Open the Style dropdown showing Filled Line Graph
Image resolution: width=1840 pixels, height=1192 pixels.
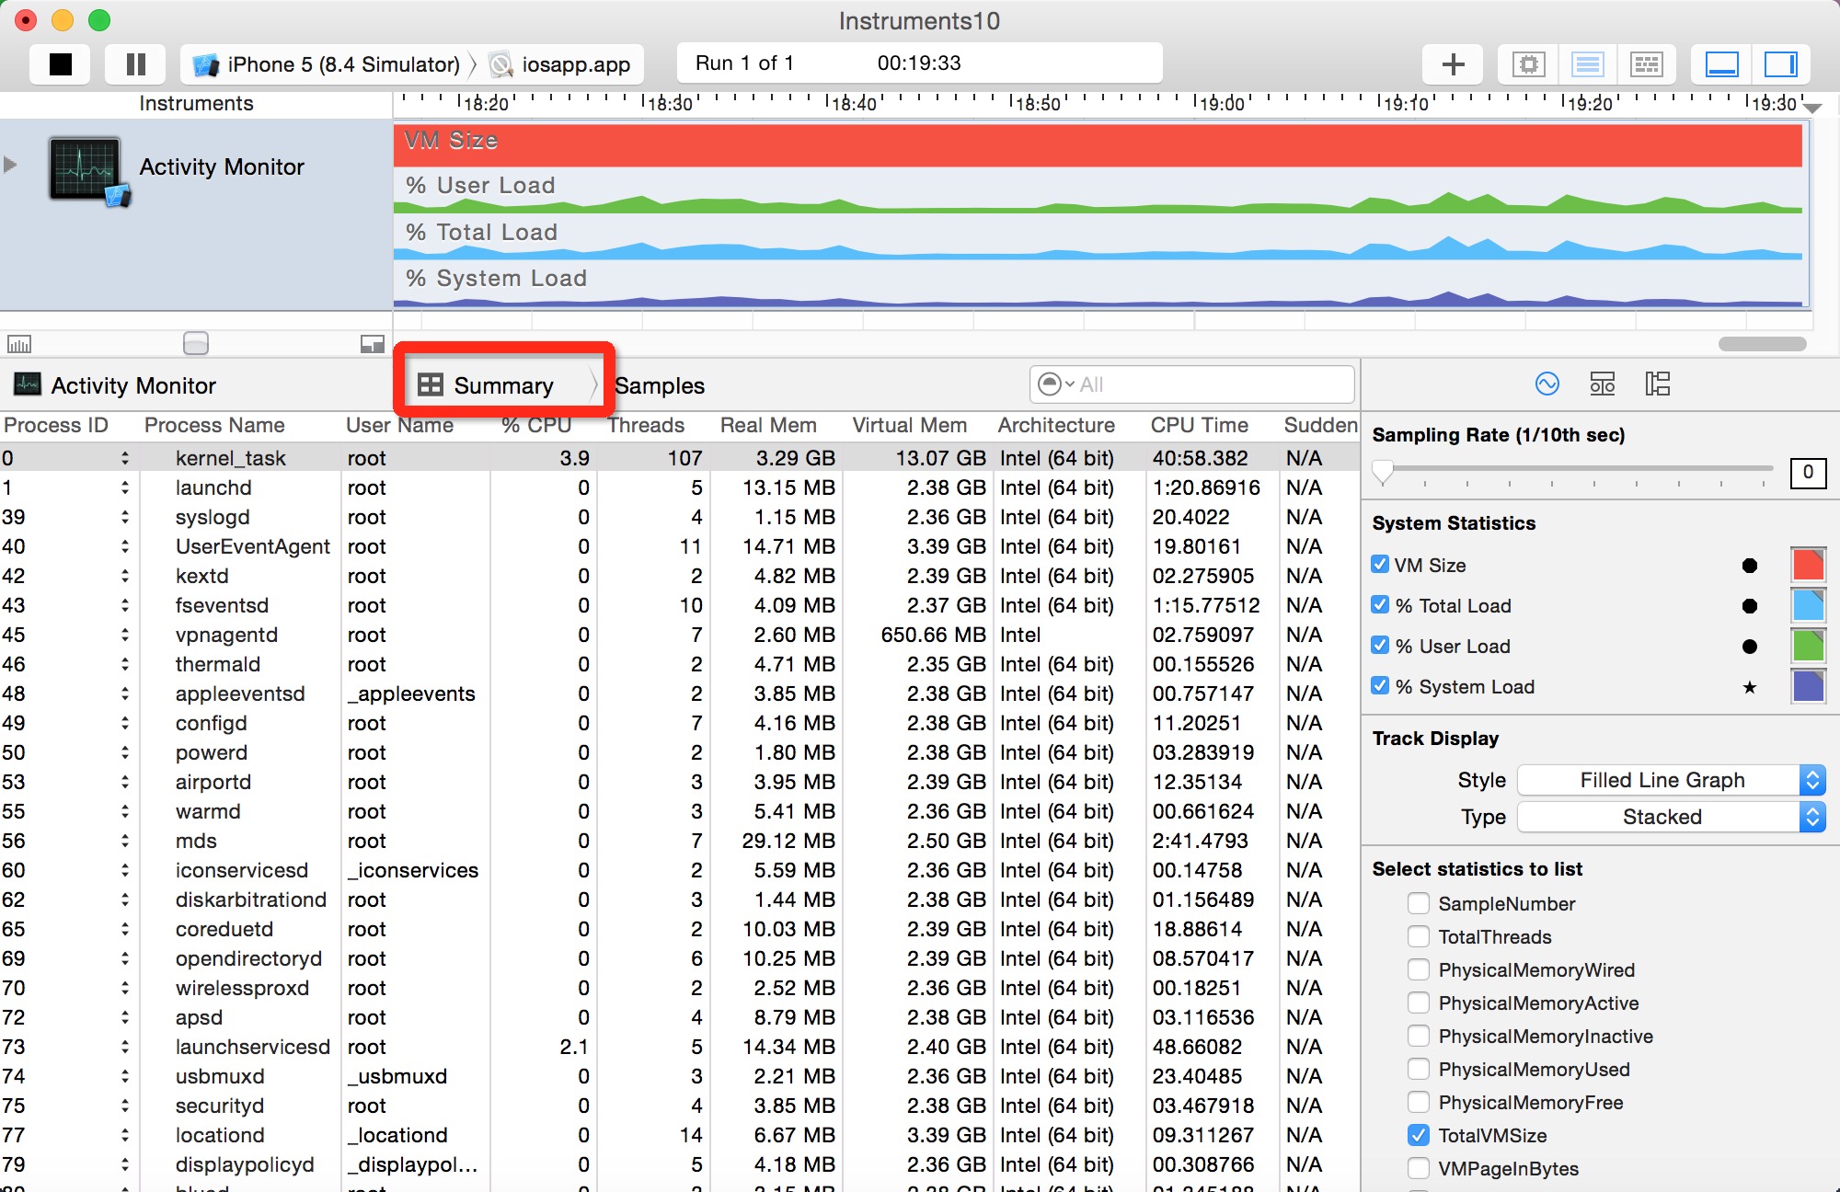click(x=1671, y=780)
